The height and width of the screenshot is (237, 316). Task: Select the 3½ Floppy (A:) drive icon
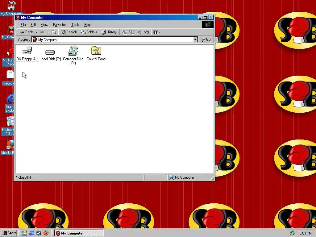(x=27, y=54)
